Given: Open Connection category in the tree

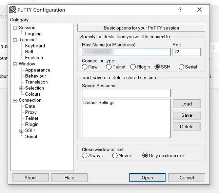Looking at the screenshot, I should pos(30,100).
